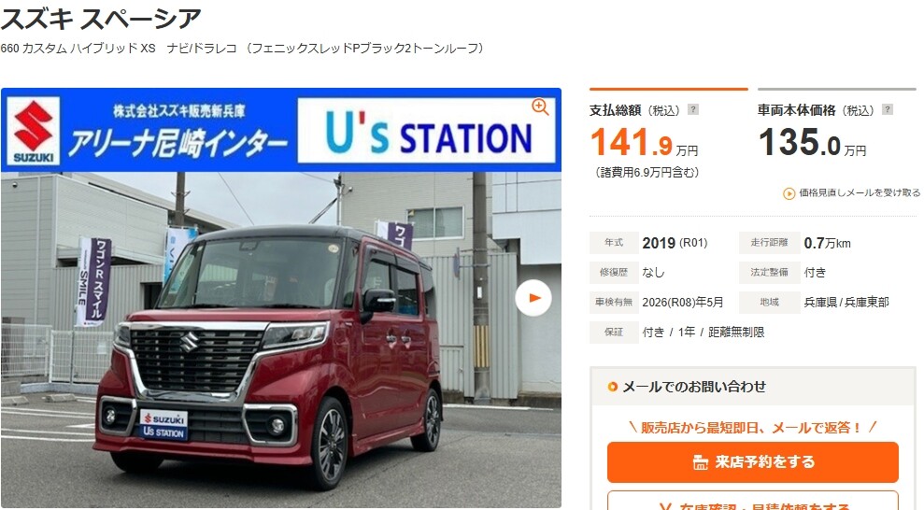
Task: Click 価格見直しメールを受け取る link
Action: pyautogui.click(x=860, y=193)
